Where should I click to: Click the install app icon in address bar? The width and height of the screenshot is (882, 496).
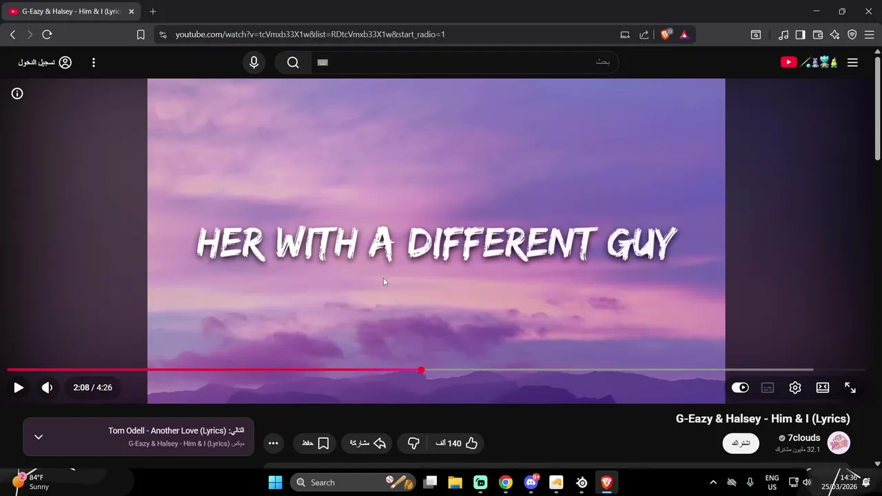[x=625, y=34]
